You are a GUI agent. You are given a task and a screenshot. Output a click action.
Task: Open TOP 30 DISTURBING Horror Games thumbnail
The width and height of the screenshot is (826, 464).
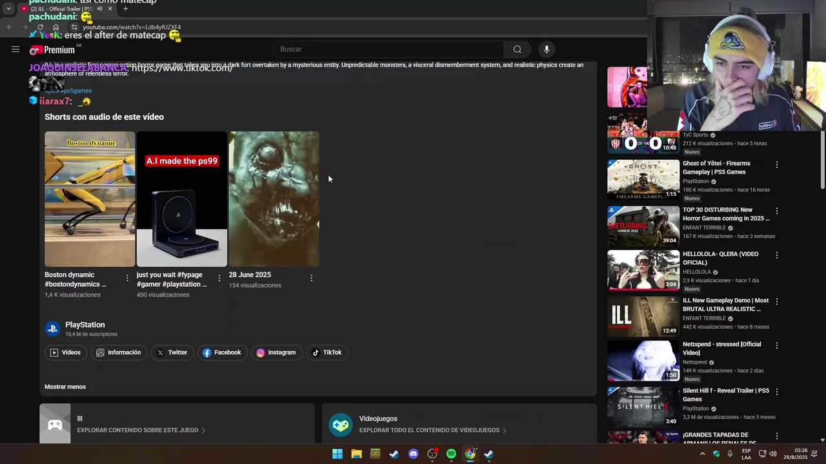643,226
